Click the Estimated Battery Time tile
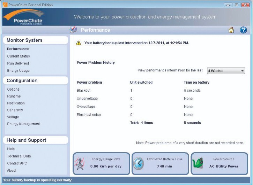This screenshot has width=253, height=185. click(160, 163)
